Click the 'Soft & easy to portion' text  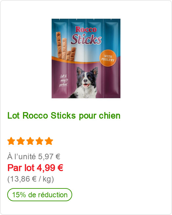(x=64, y=81)
